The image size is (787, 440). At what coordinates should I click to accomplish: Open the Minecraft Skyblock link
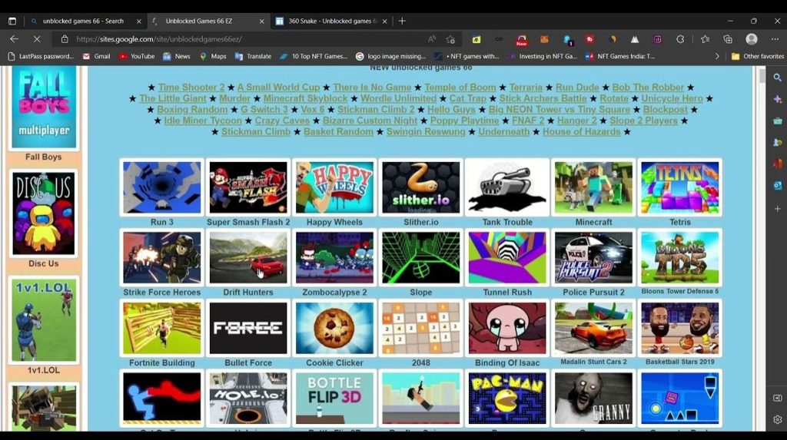coord(305,98)
